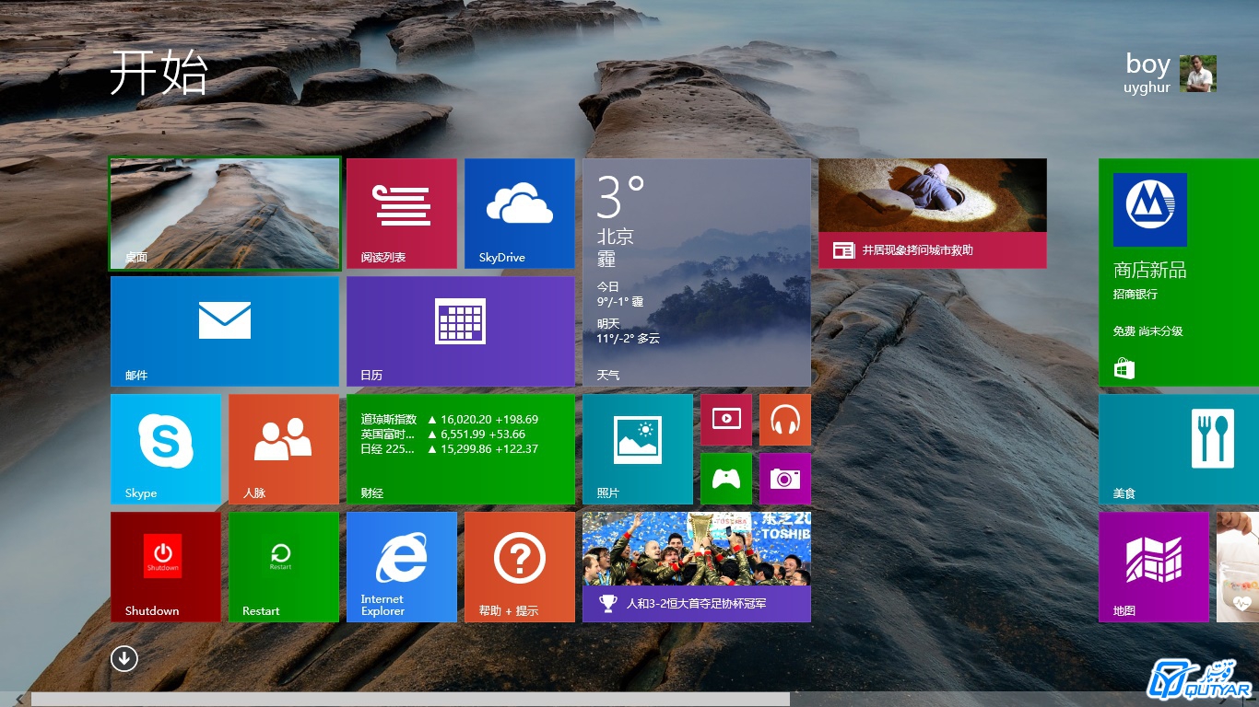Open the boy user account menu
Image resolution: width=1259 pixels, height=707 pixels.
pos(1171,74)
